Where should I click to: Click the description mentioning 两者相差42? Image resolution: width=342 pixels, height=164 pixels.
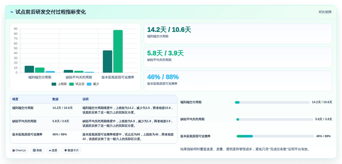[128, 137]
